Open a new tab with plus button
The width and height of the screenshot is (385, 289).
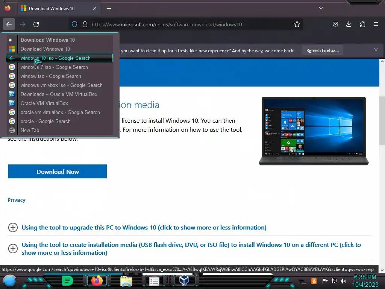click(109, 9)
